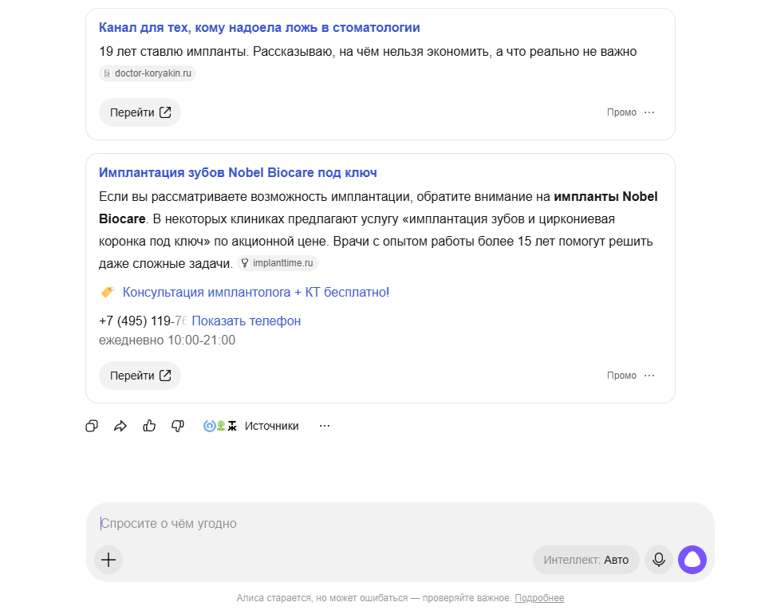Add attachment with the plus button

click(108, 560)
